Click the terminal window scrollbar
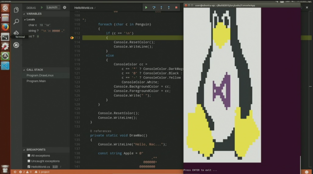 [300, 165]
